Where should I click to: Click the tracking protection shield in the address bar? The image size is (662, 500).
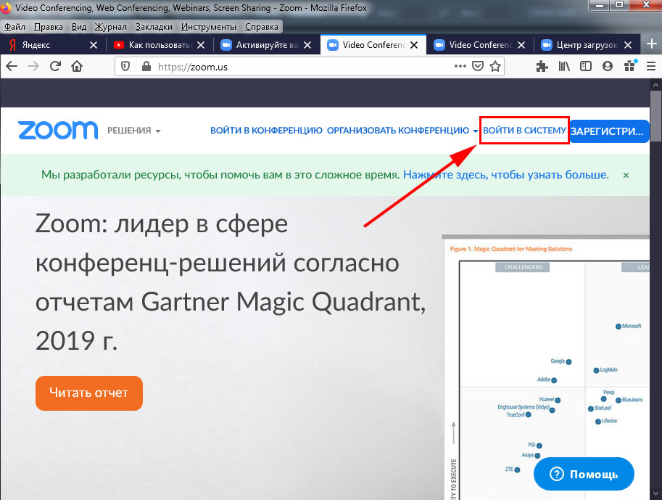pos(125,65)
